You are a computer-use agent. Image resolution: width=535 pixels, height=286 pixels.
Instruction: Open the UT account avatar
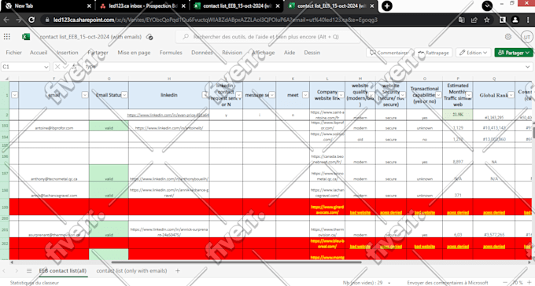527,37
